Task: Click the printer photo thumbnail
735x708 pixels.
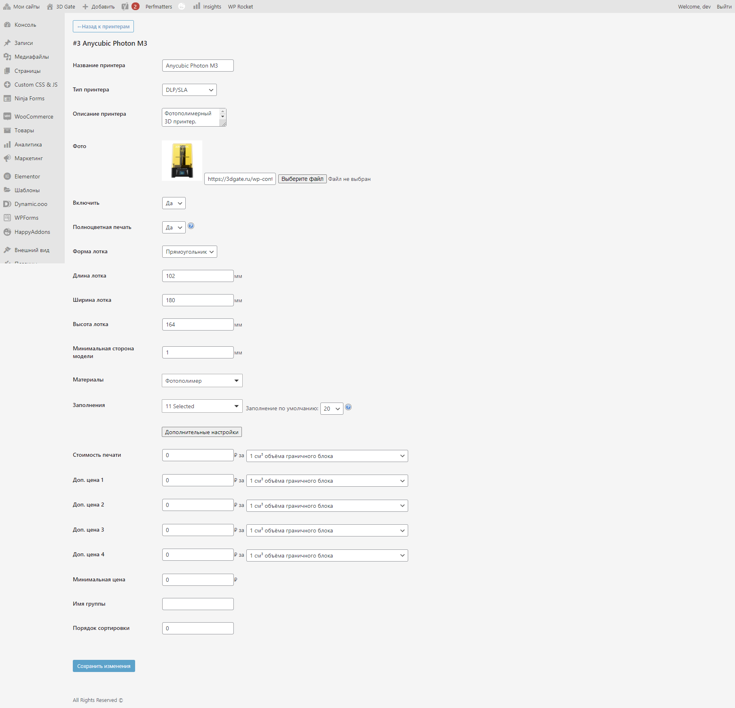Action: click(182, 161)
